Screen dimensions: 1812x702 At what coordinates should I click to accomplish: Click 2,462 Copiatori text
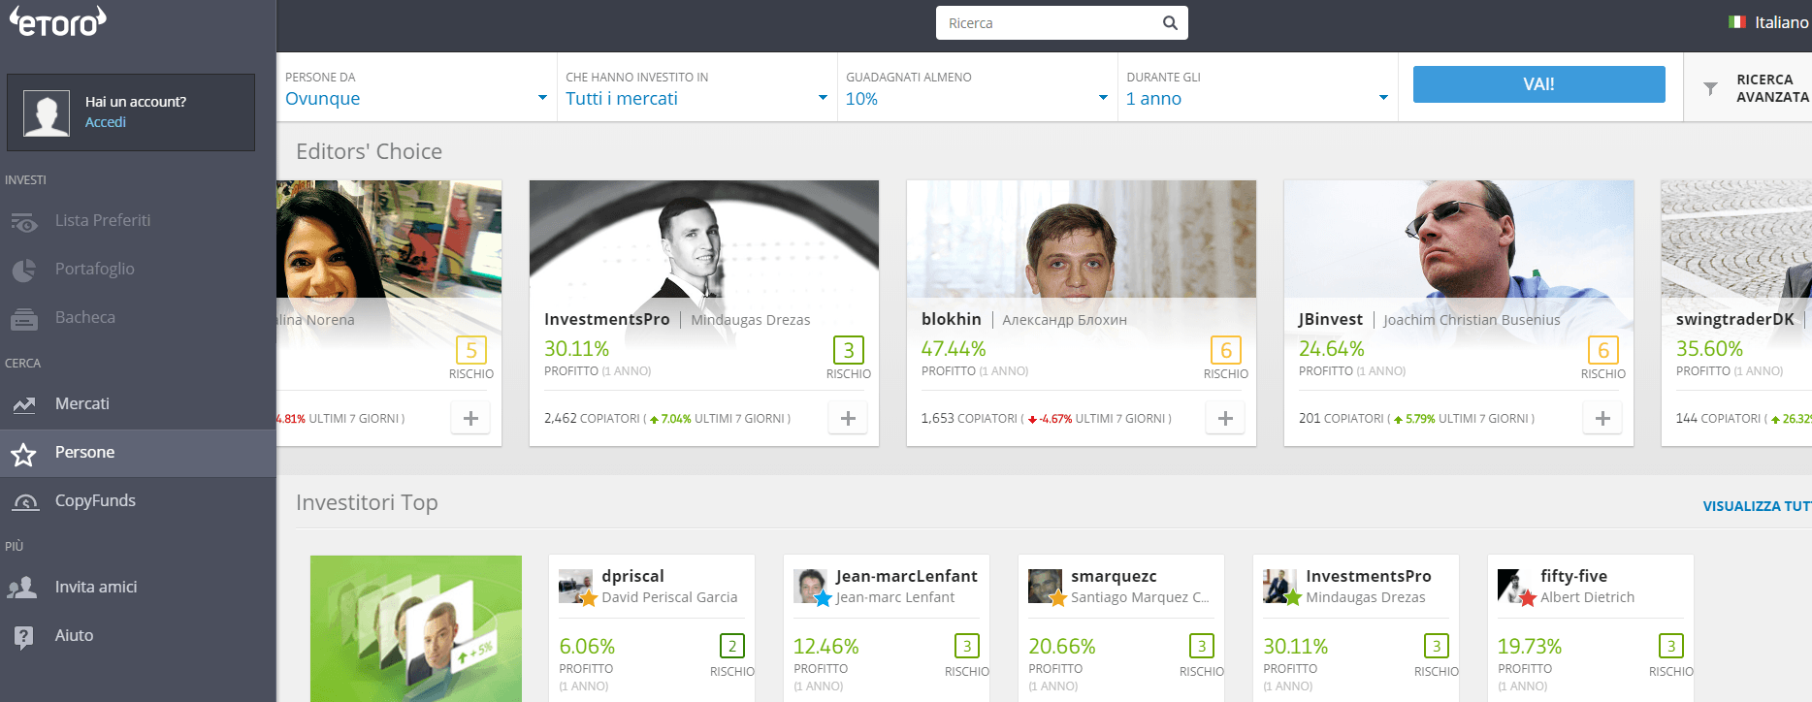click(x=592, y=419)
